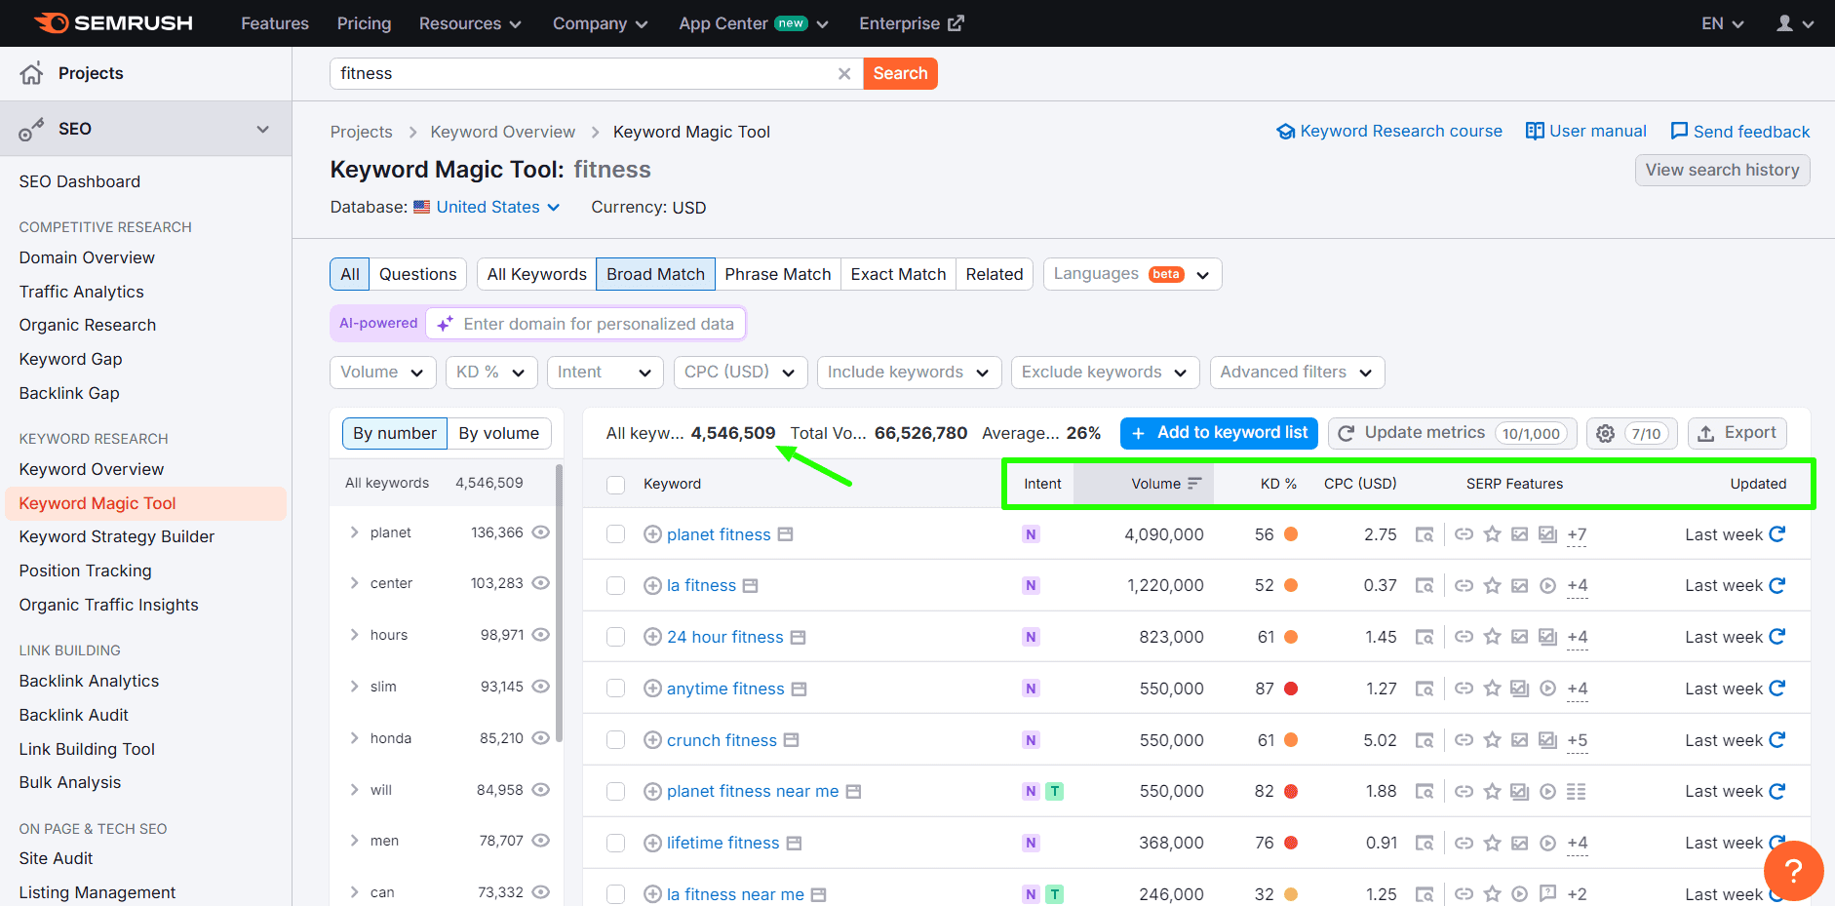The height and width of the screenshot is (906, 1835).
Task: Click the reviews star icon for crunch fitness
Action: [1492, 740]
